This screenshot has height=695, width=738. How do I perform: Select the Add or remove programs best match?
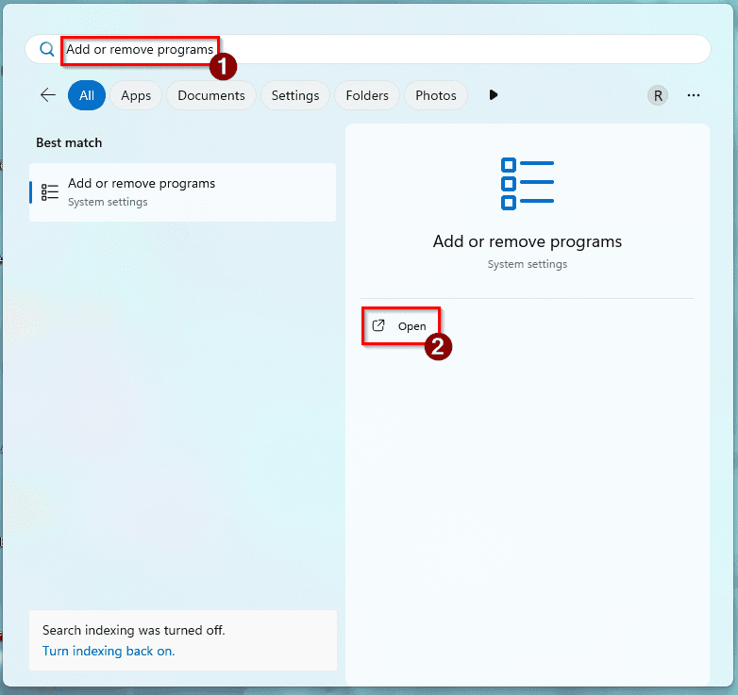click(182, 191)
